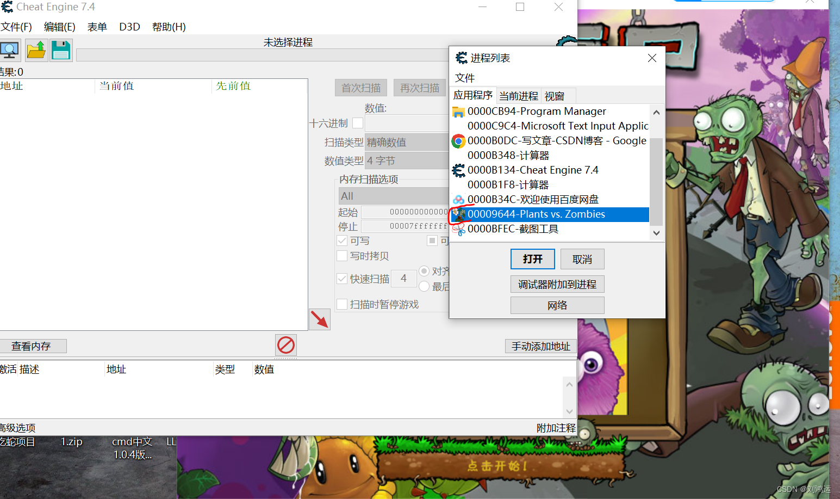The width and height of the screenshot is (840, 499).
Task: Click the start address input field
Action: [x=405, y=212]
